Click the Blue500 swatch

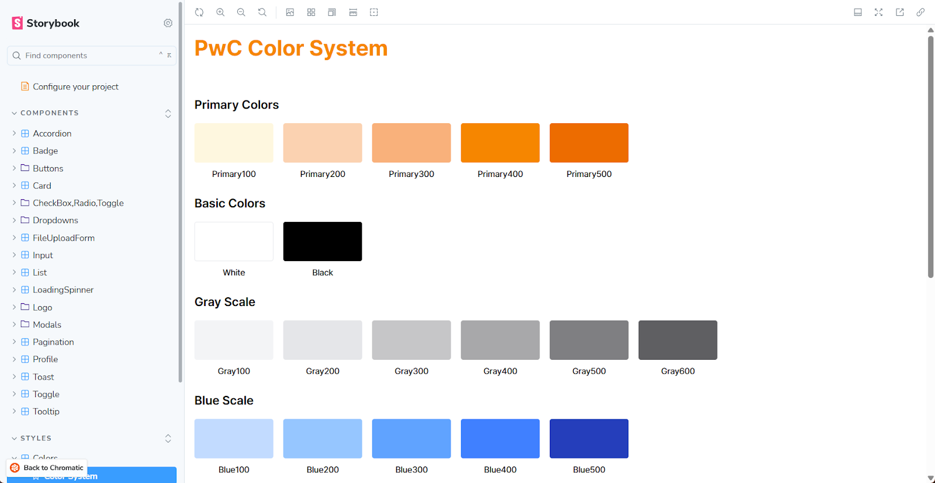[x=589, y=439]
